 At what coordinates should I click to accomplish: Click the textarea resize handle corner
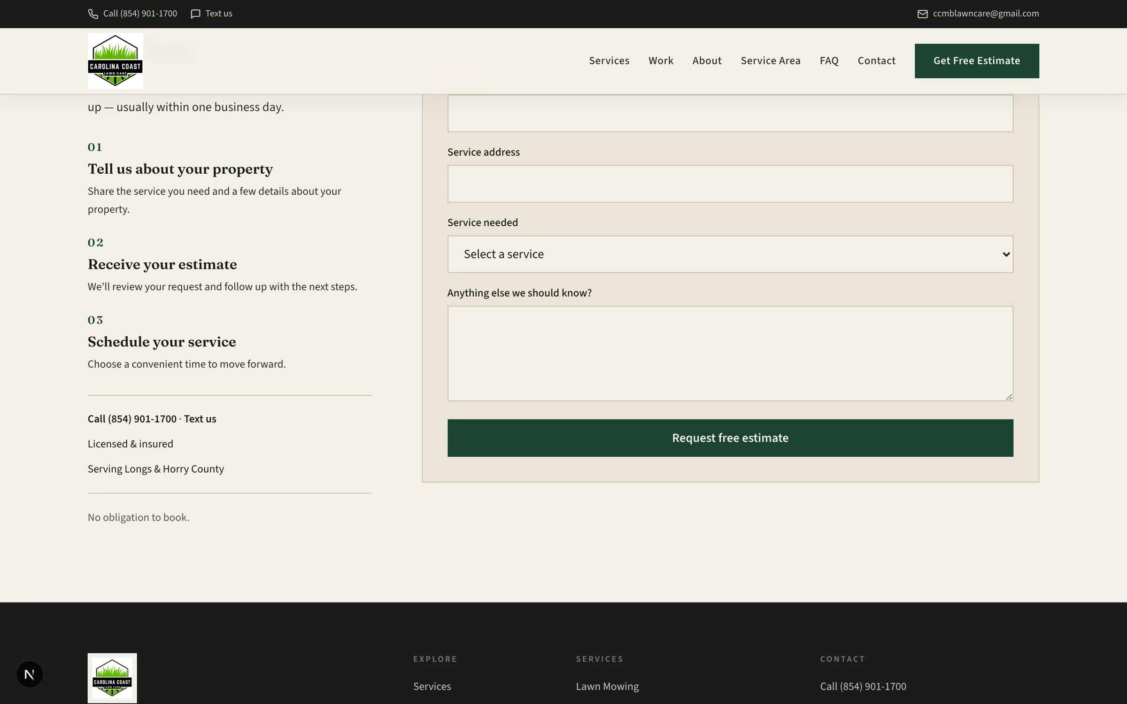tap(1009, 397)
